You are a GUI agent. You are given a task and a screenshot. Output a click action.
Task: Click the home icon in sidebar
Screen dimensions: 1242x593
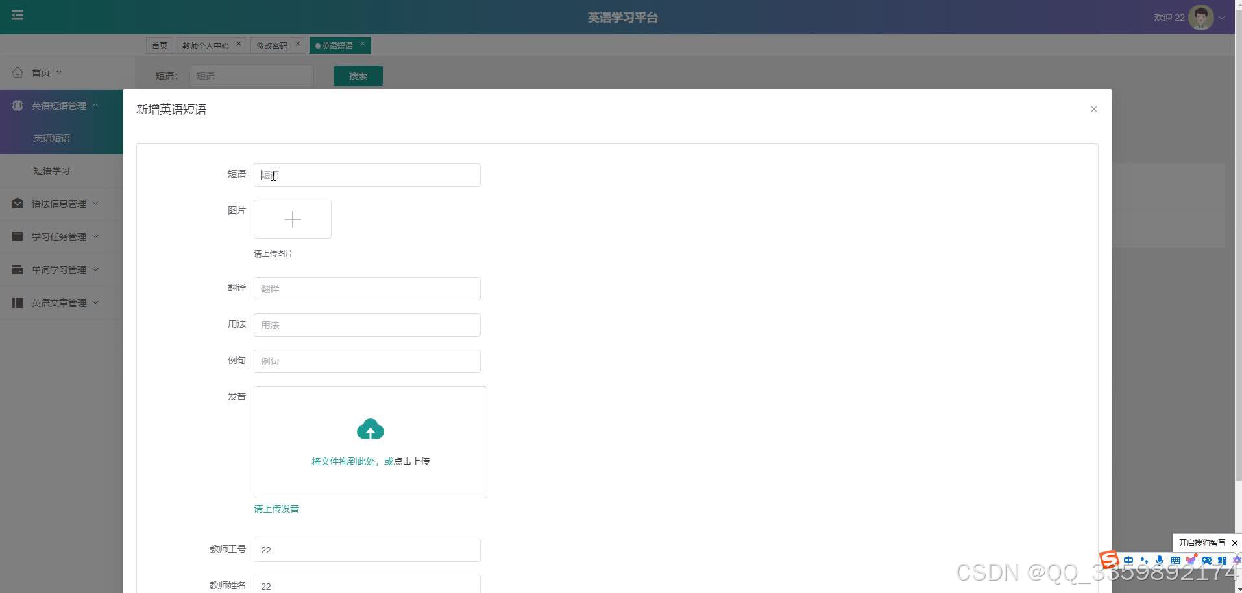(x=18, y=72)
